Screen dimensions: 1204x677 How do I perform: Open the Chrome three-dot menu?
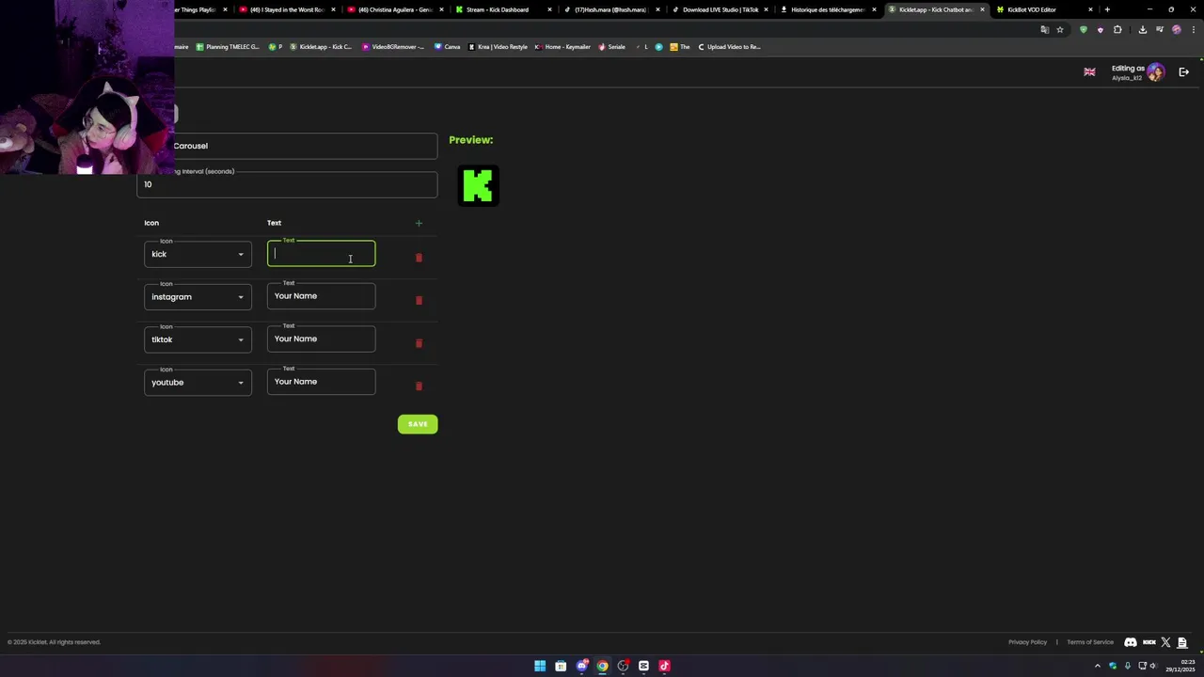pos(1192,30)
